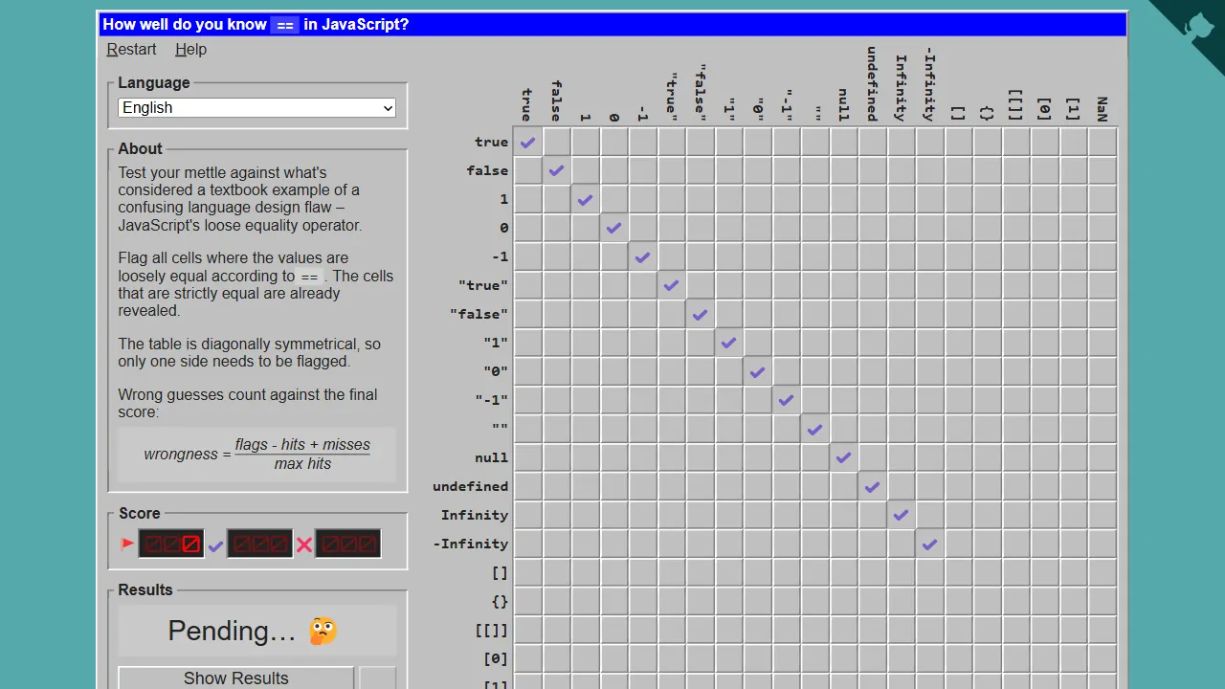Flag cell in row false, column "0"
This screenshot has width=1225, height=689.
(758, 170)
